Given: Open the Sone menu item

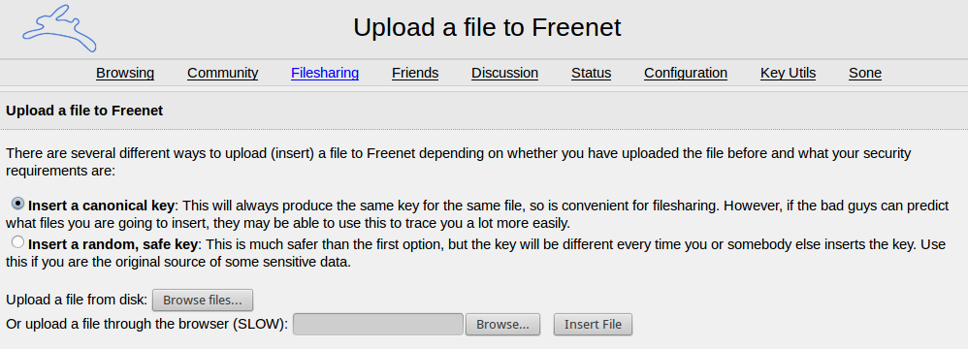Looking at the screenshot, I should [865, 73].
